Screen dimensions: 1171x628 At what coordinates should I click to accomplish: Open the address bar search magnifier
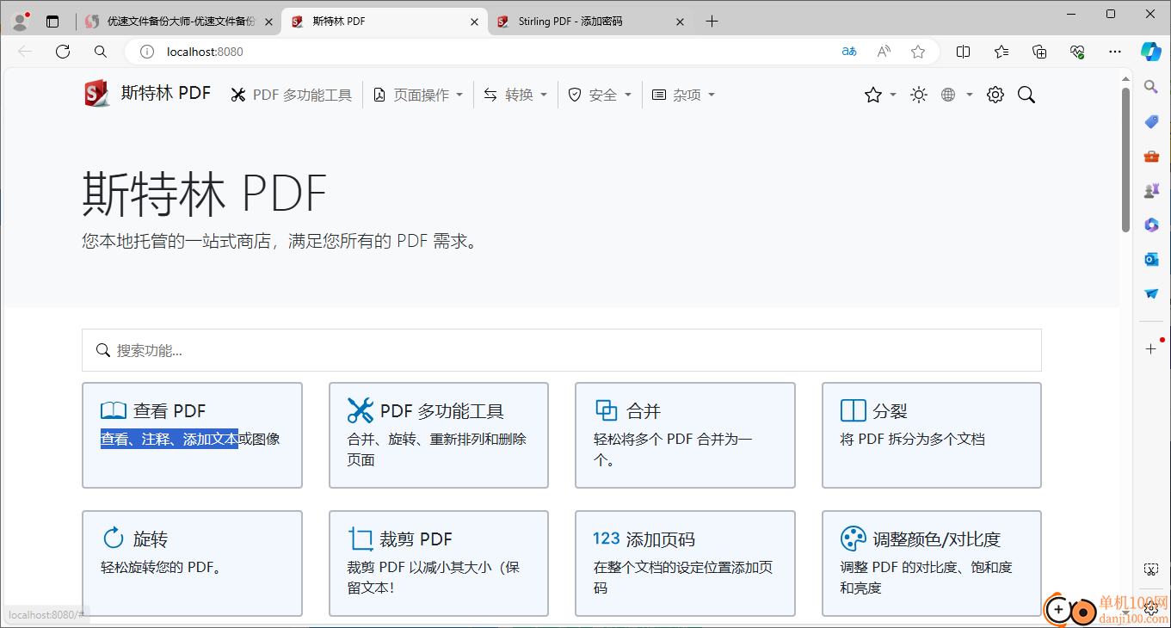[101, 52]
